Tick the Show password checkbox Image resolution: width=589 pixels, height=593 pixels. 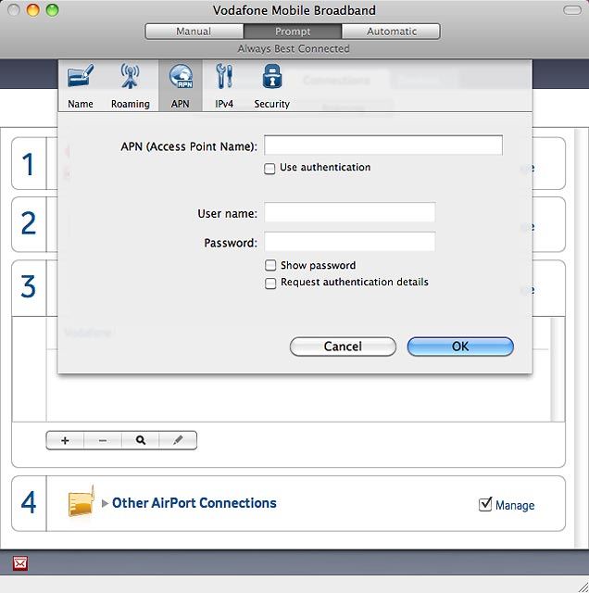tap(270, 265)
